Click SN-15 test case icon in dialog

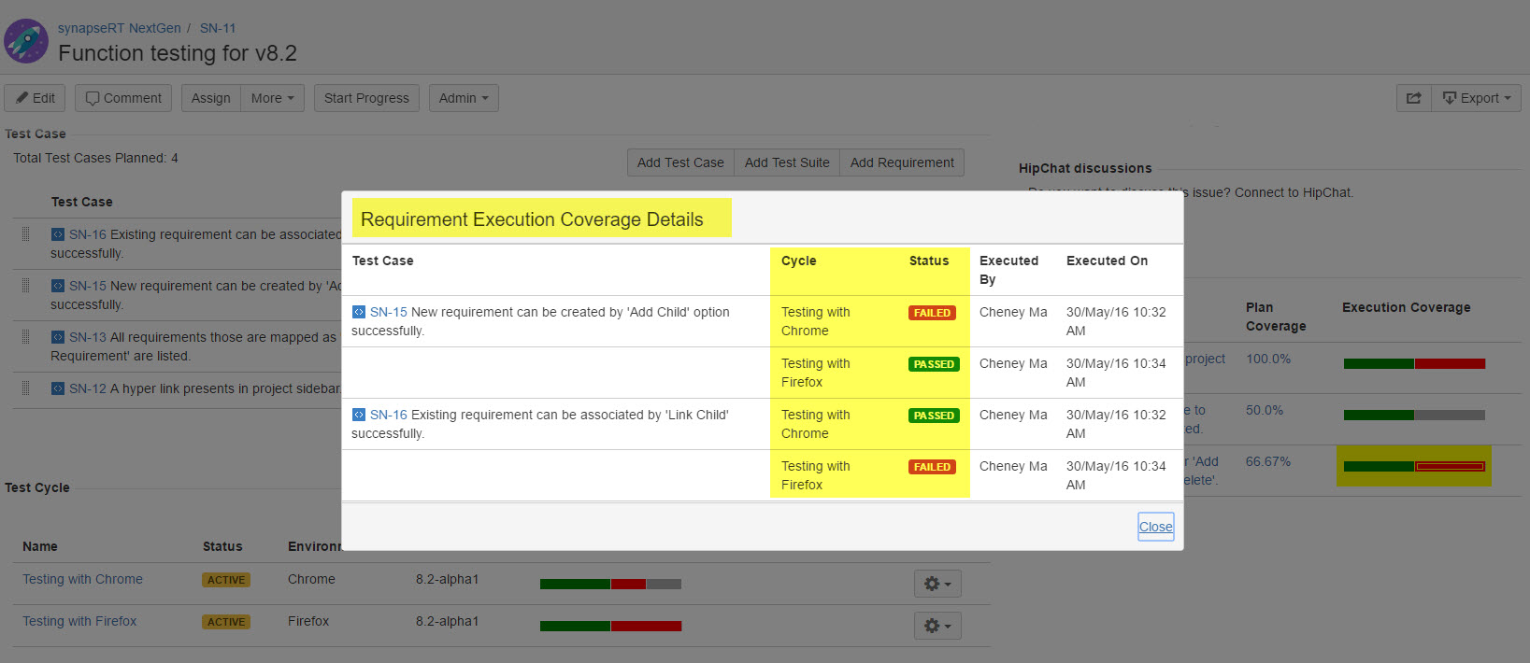click(359, 312)
